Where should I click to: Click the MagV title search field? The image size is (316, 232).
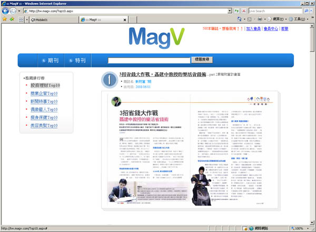149,60
